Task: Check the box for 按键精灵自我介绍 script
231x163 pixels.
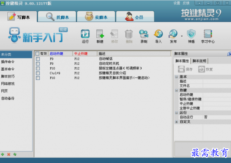Action: click(38, 73)
